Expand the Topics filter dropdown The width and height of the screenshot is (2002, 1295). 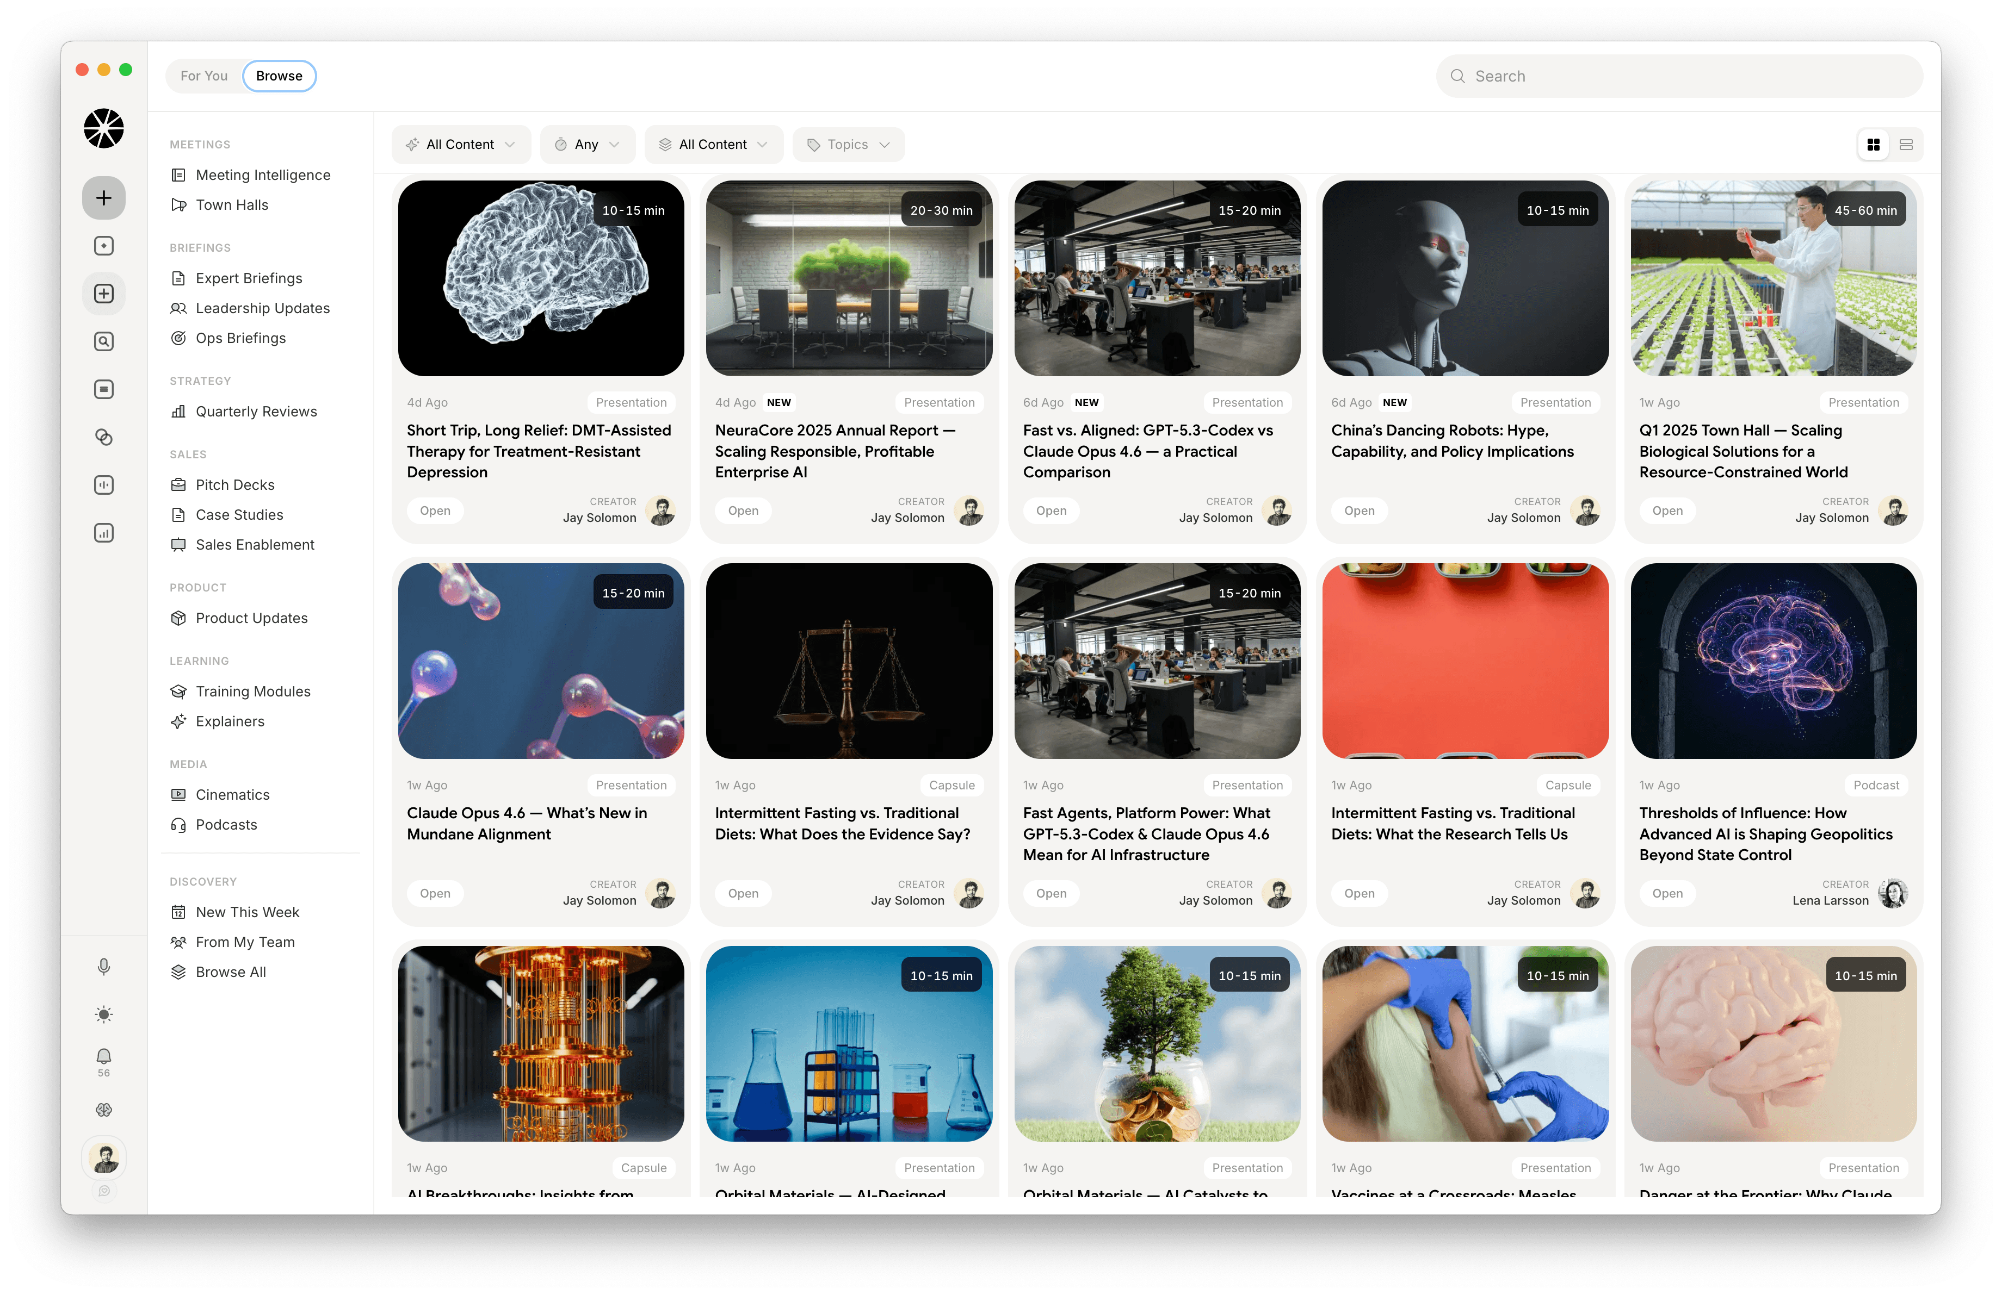(x=848, y=145)
